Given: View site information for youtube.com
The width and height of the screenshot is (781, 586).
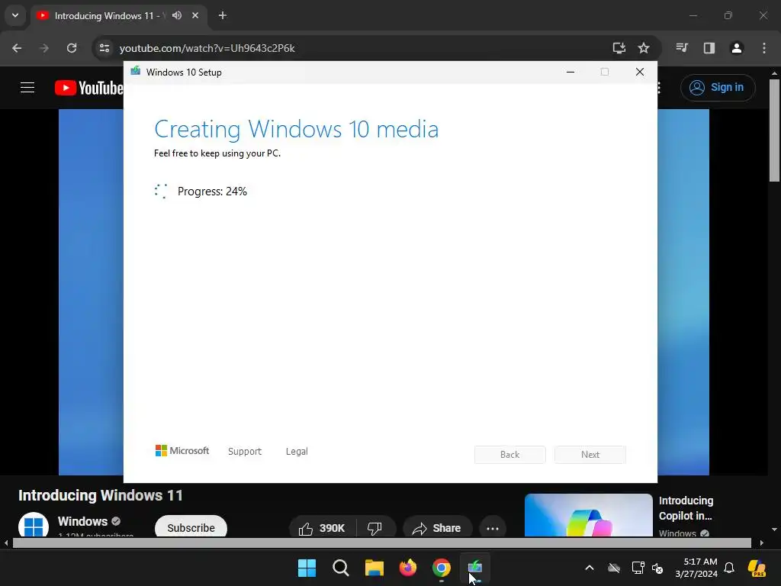Looking at the screenshot, I should [104, 48].
